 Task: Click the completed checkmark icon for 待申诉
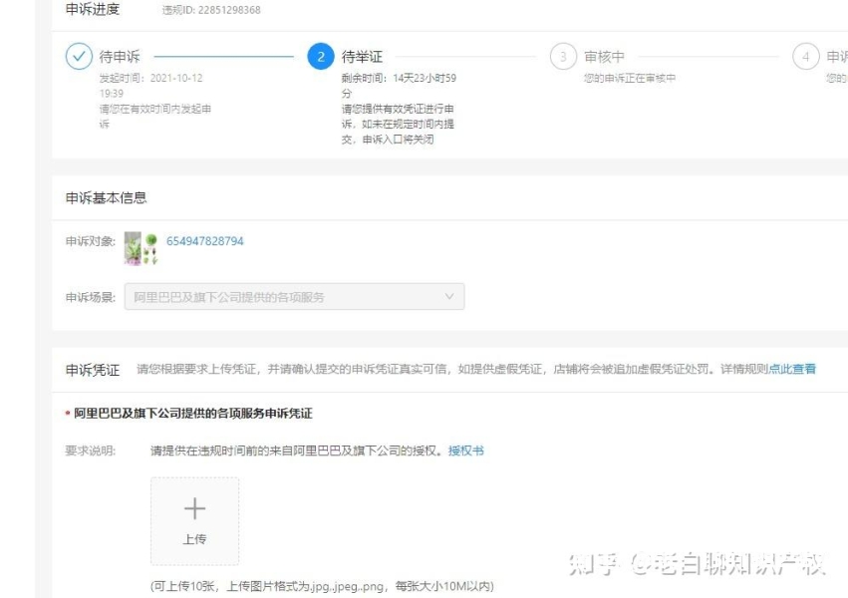pos(79,57)
